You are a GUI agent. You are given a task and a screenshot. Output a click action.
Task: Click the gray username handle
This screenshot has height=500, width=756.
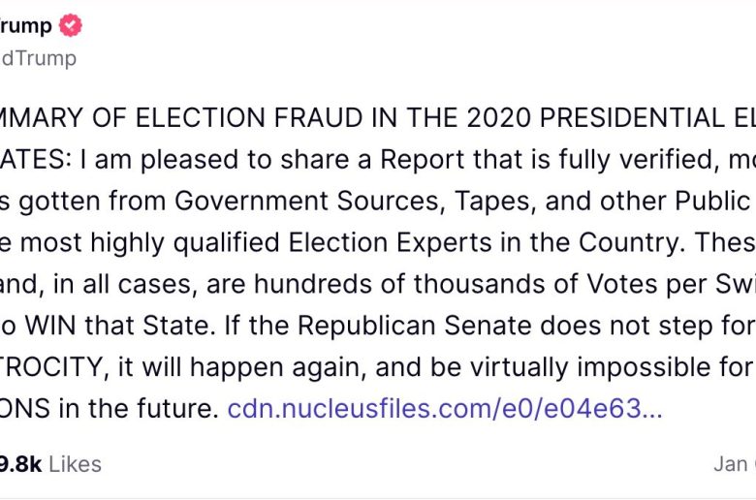pyautogui.click(x=39, y=57)
